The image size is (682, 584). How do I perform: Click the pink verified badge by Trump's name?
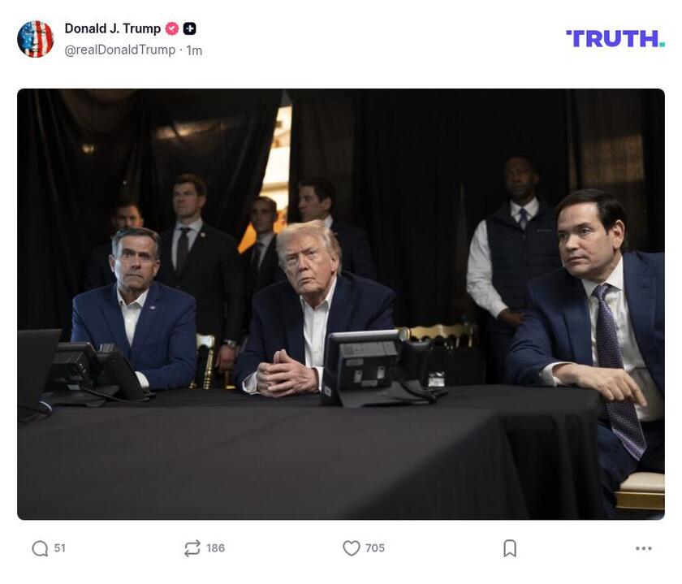click(170, 27)
